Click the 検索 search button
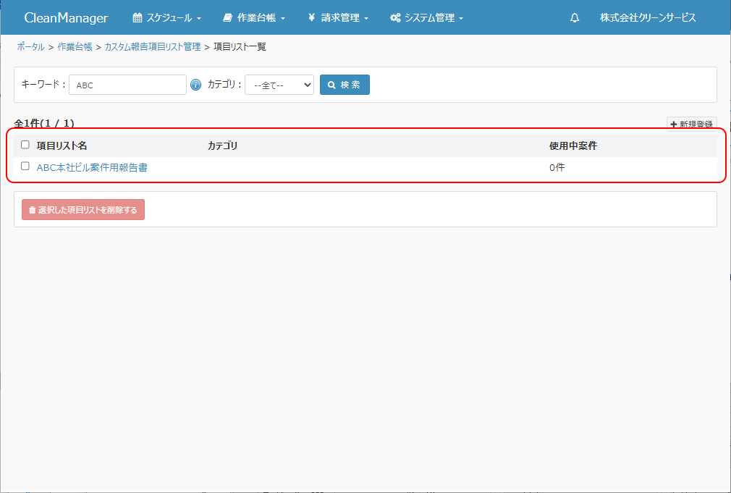This screenshot has height=493, width=731. coord(345,85)
